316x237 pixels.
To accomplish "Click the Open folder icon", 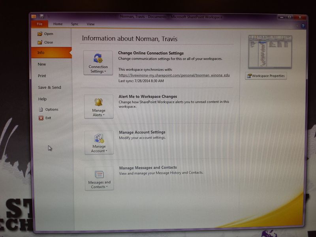I will pyautogui.click(x=39, y=34).
